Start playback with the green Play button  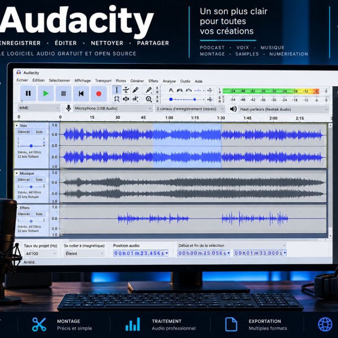point(46,94)
